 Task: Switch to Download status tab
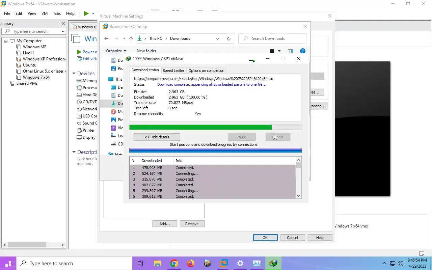(145, 70)
